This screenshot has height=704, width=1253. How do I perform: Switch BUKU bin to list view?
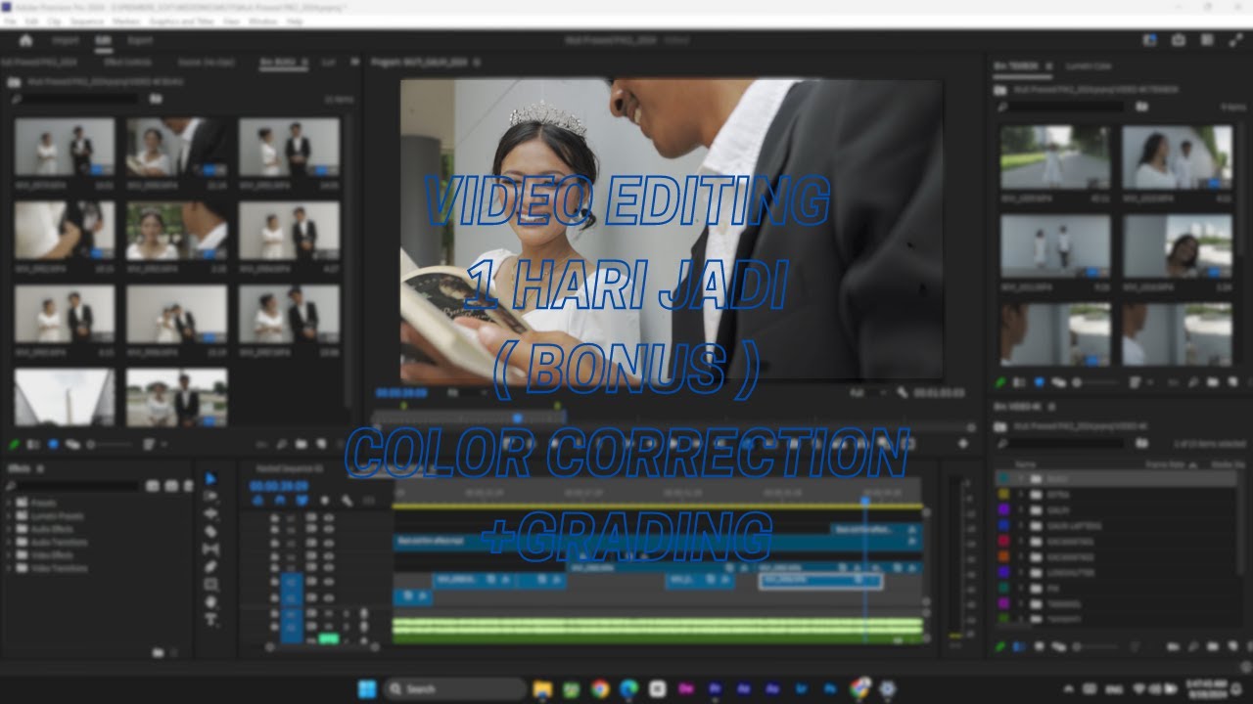point(33,443)
